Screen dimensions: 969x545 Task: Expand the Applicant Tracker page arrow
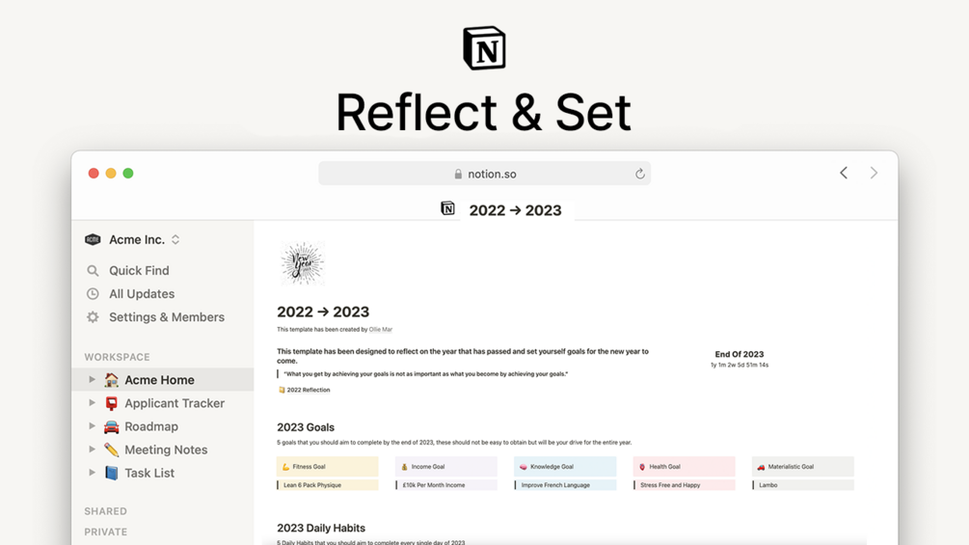pos(93,403)
